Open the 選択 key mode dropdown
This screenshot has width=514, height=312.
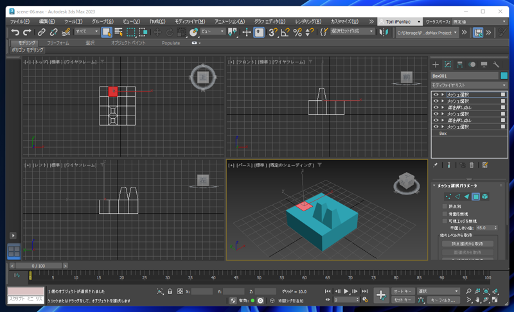tap(438, 291)
